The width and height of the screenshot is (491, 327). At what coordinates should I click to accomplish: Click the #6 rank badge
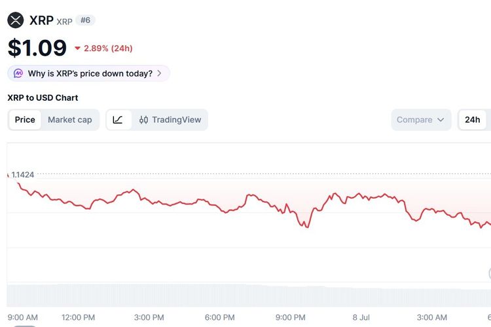coord(85,20)
